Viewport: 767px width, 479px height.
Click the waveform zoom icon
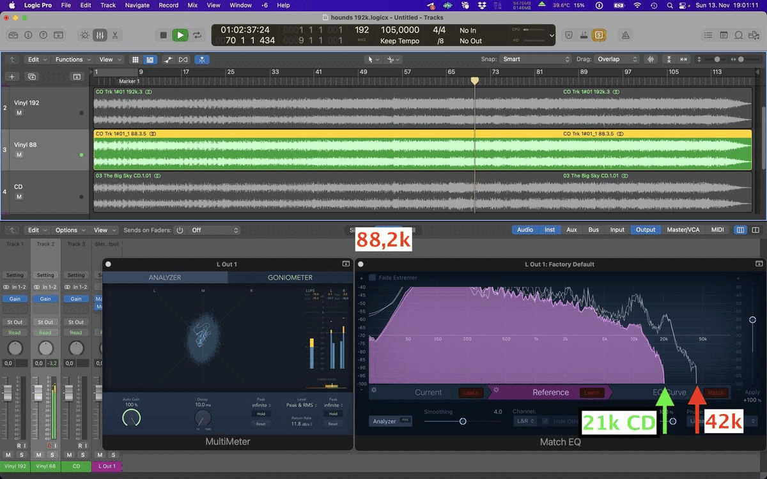click(x=651, y=59)
